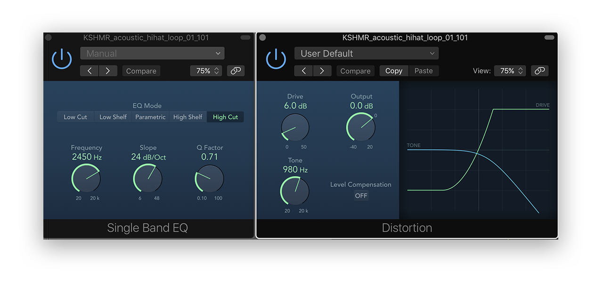Image resolution: width=603 pixels, height=281 pixels.
Task: Click the DRIVE label on the distortion graph
Action: pos(543,105)
